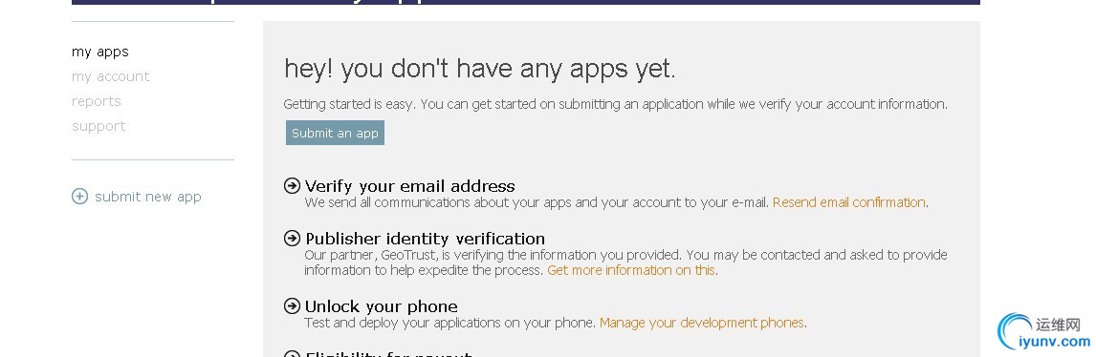Click the Publisher identity verification heading

pos(425,239)
